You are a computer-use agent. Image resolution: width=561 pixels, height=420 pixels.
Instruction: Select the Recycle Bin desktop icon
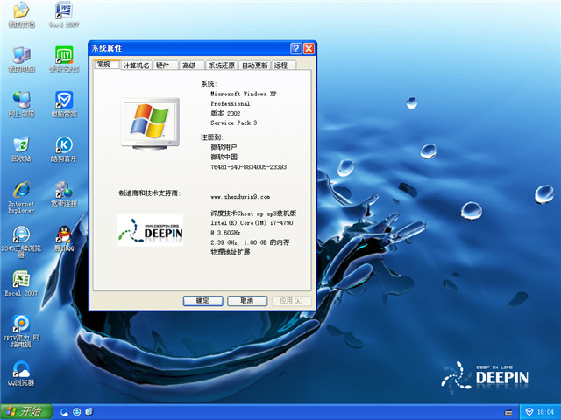pyautogui.click(x=21, y=149)
